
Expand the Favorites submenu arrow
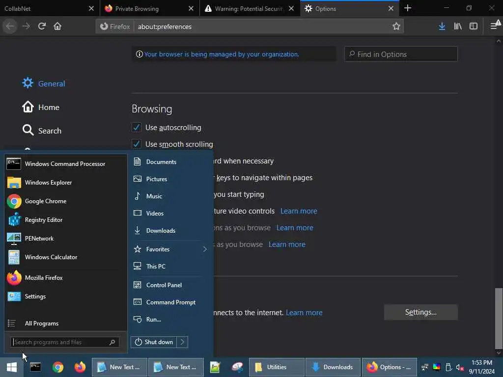pos(205,249)
